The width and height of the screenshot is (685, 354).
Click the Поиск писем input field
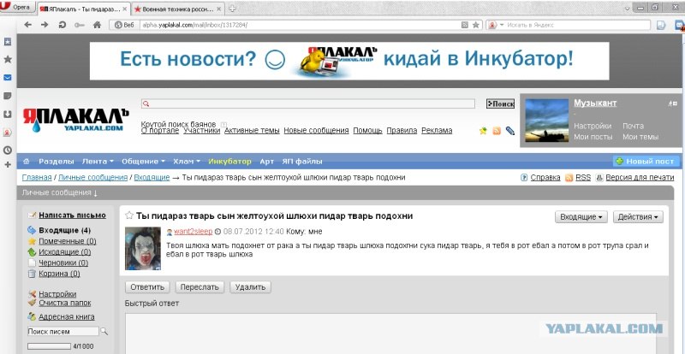[63, 331]
